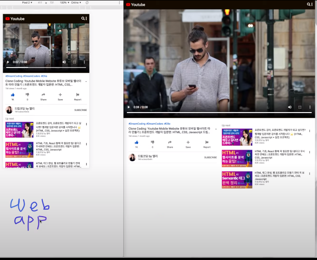Viewport: 317px width, 260px height.
Task: Play the desktop view video
Action: pyautogui.click(x=129, y=107)
